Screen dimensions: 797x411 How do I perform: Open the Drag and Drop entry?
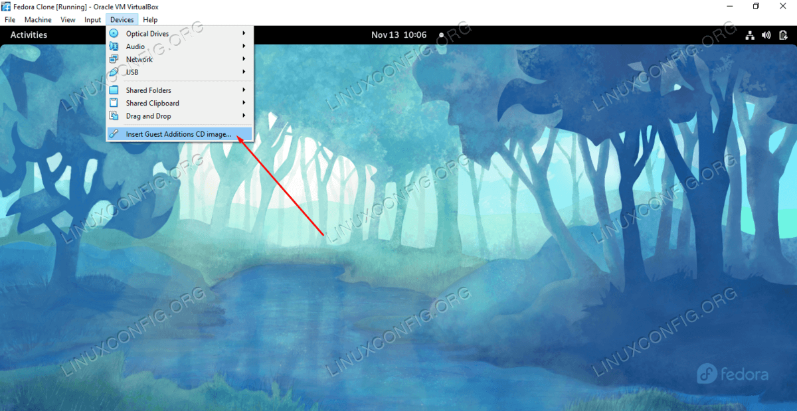(x=179, y=116)
